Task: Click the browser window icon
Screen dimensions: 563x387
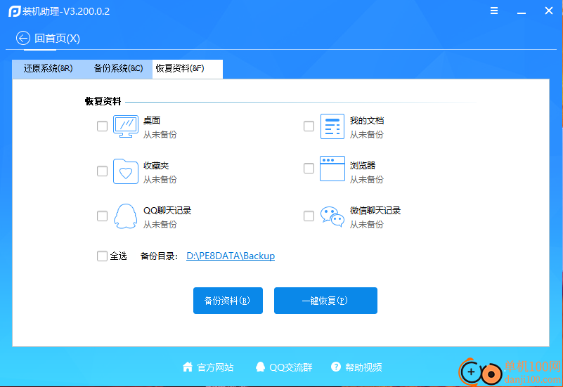Action: coord(332,169)
